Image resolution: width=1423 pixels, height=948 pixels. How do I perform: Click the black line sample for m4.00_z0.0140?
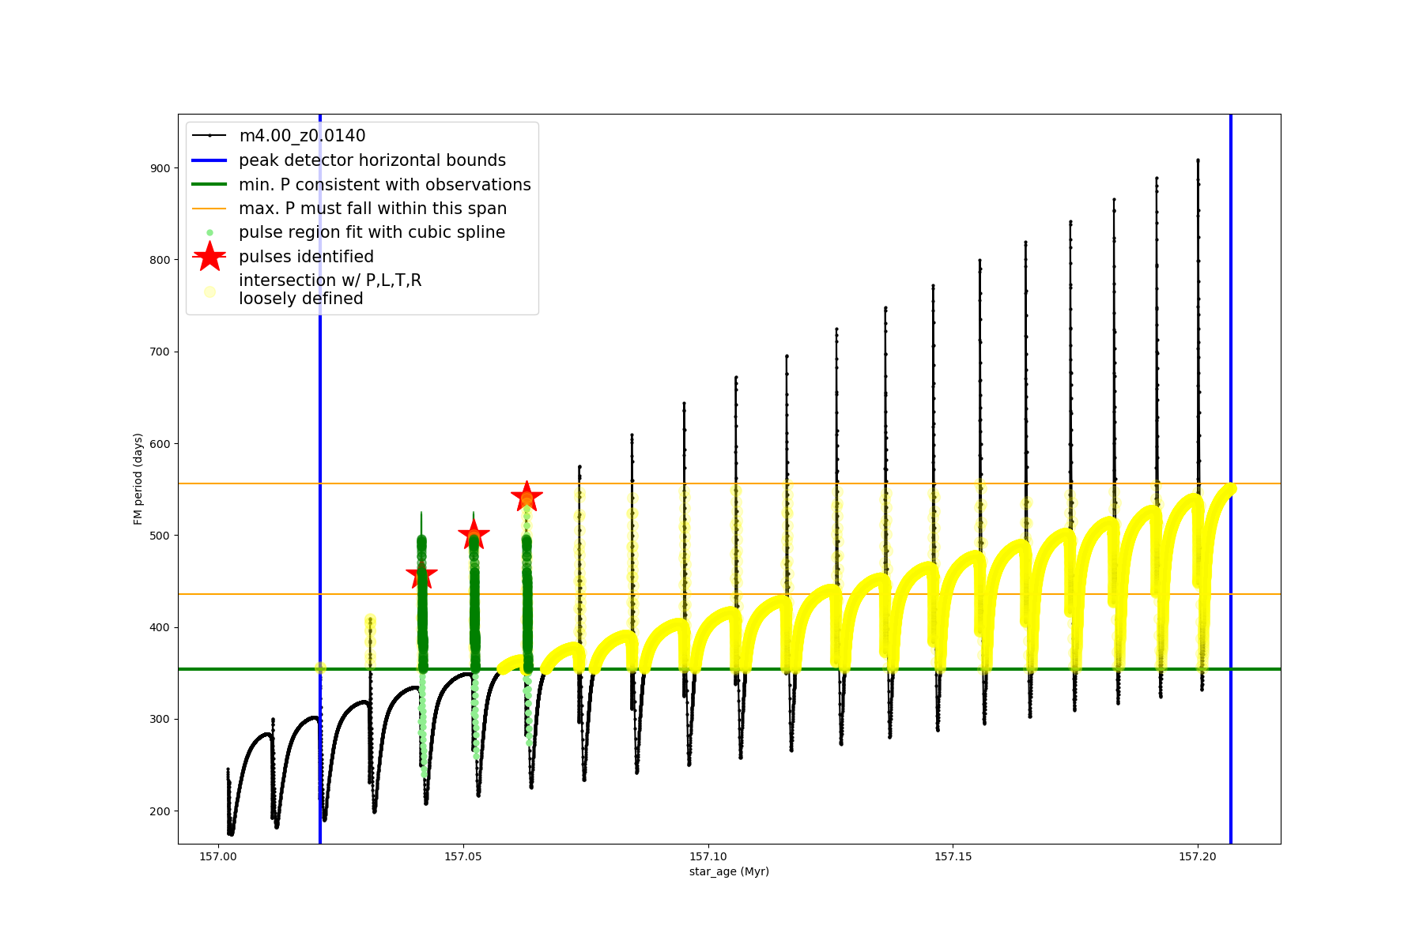pyautogui.click(x=209, y=136)
